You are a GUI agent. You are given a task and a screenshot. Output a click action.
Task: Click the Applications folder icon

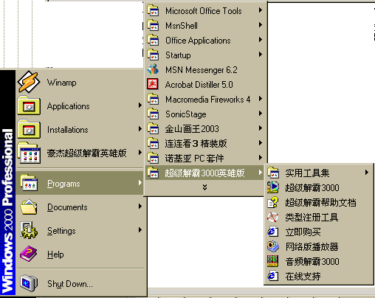tap(29, 106)
